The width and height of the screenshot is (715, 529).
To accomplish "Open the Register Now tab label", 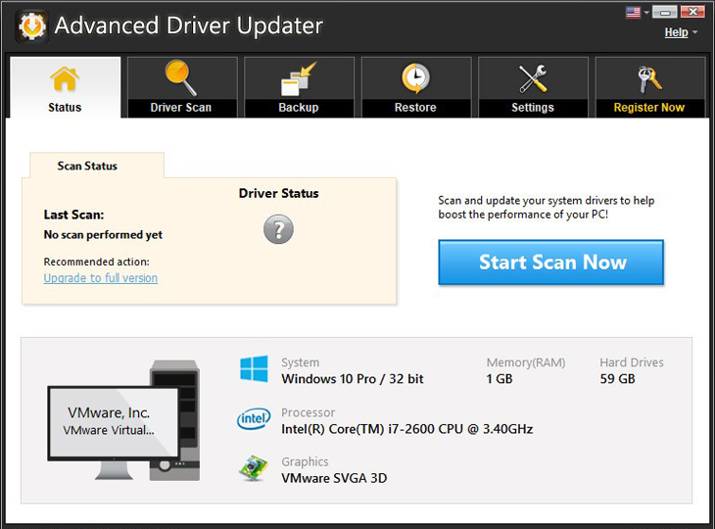I will (649, 108).
